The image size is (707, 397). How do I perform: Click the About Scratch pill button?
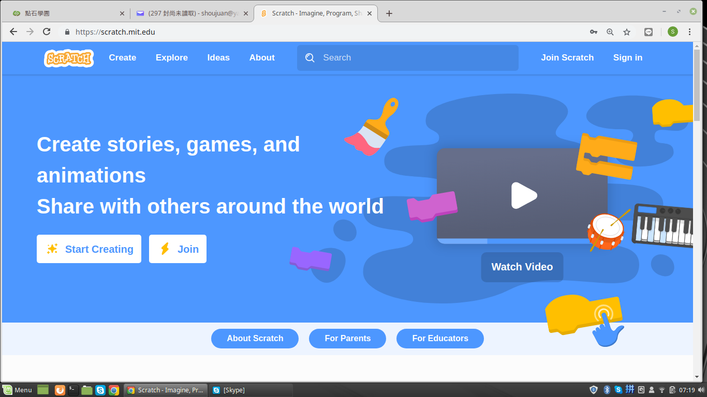[x=255, y=339]
